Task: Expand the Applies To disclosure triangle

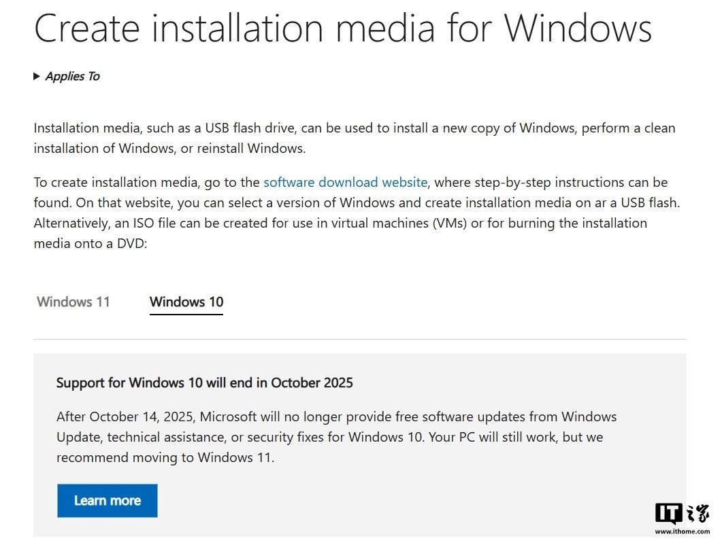Action: [x=37, y=76]
